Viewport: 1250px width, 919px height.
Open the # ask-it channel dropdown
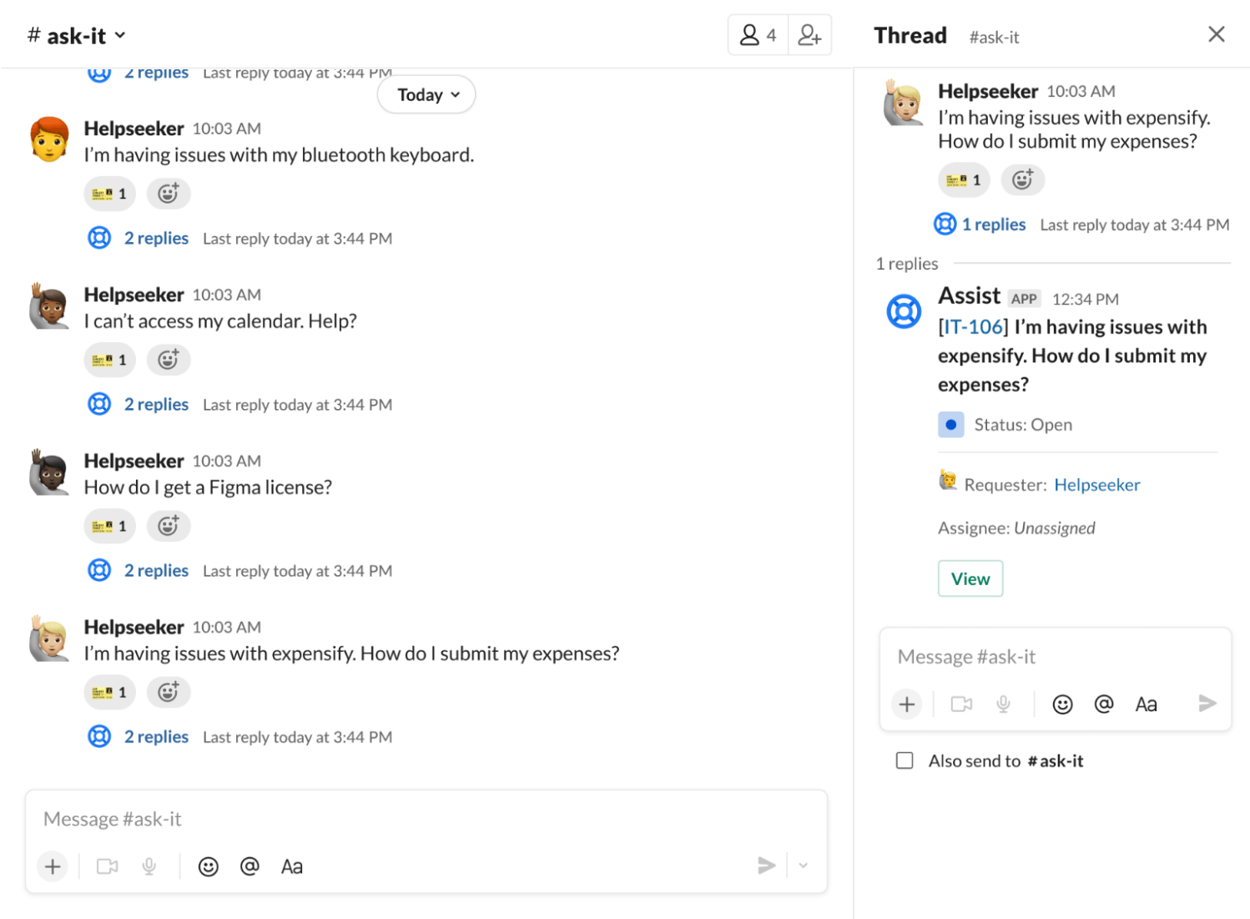click(x=77, y=34)
